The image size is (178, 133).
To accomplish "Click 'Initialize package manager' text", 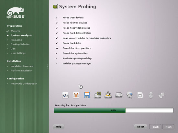I will (x=77, y=63).
